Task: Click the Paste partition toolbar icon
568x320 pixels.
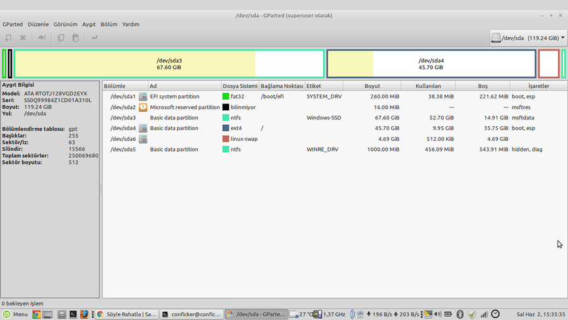Action: pos(75,38)
